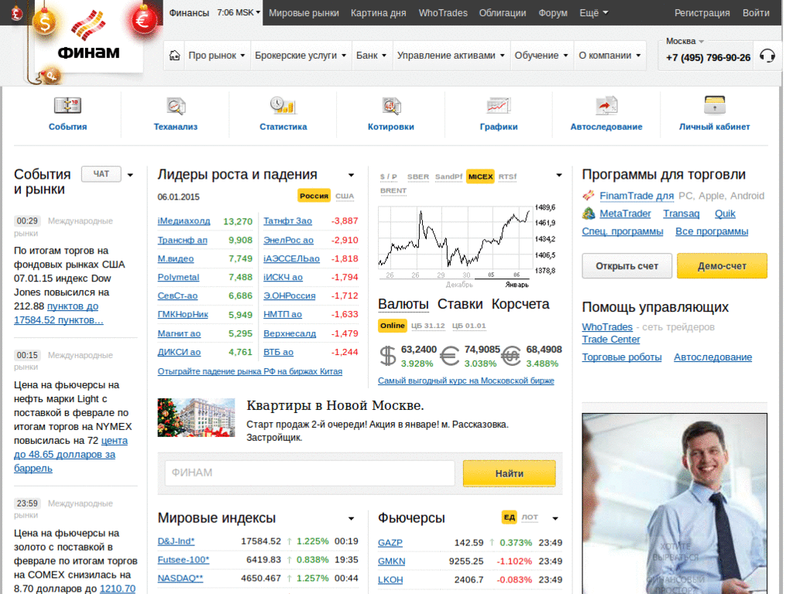Click the FinamTrade program icon
Screen dimensions: 793x594
coord(589,196)
